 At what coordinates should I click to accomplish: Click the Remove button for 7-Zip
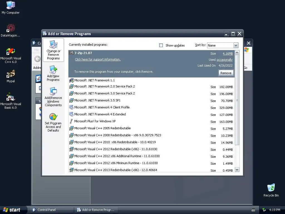tap(226, 73)
